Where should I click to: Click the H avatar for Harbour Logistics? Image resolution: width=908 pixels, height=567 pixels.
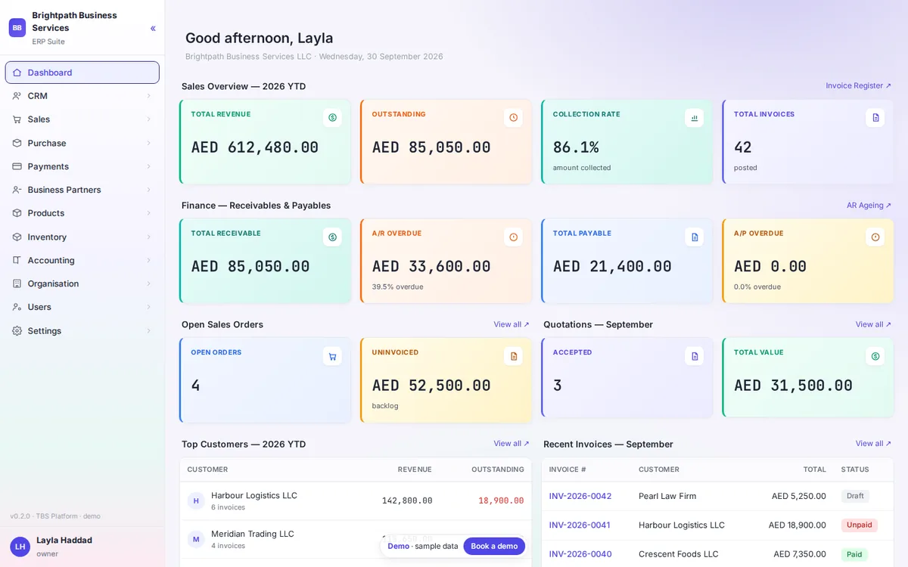point(196,500)
